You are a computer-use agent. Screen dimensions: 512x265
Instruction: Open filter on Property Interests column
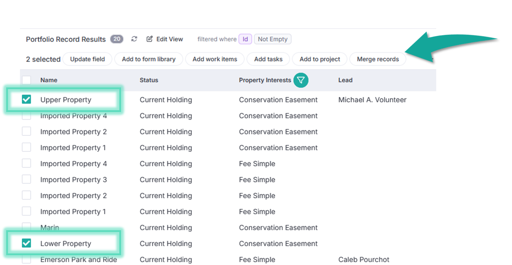301,80
